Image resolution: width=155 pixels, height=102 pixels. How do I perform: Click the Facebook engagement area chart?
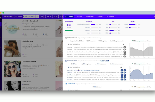tap(141, 73)
